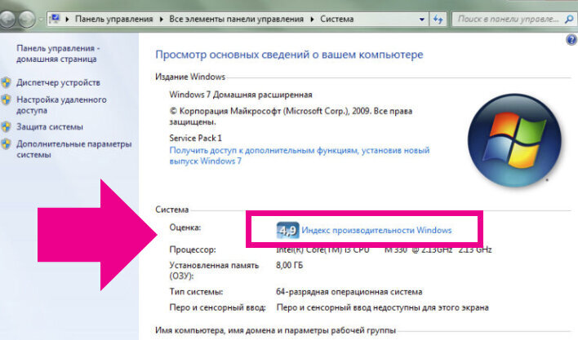Click the Back navigation arrow button
This screenshot has width=578, height=340.
click(7, 19)
